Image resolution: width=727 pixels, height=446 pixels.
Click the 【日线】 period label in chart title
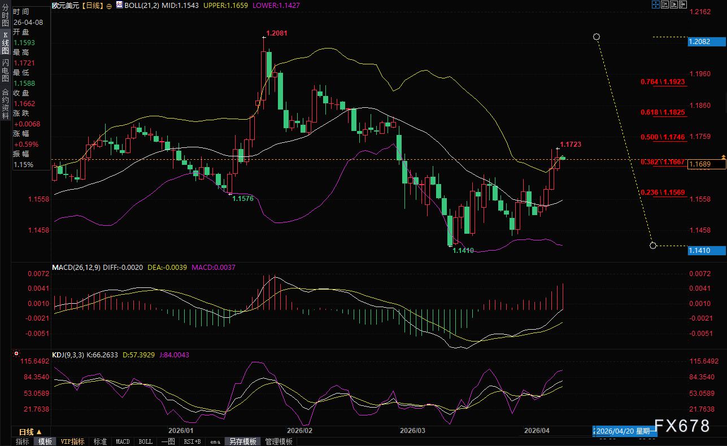pyautogui.click(x=92, y=5)
